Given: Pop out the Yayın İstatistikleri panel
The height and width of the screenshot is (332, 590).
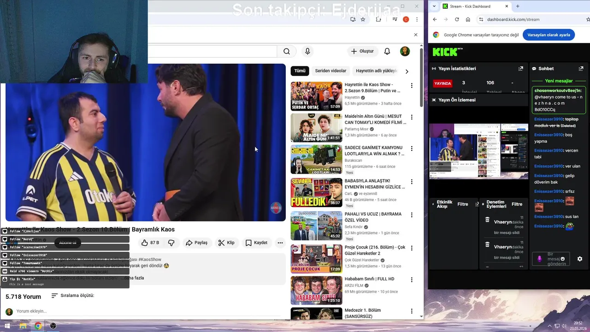Looking at the screenshot, I should pos(521,68).
